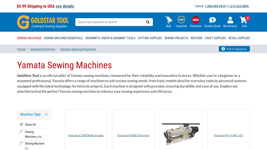Screen dimensions: 267x150
Task: Call the 1.213.623.8805 number link
Action: point(238,6)
